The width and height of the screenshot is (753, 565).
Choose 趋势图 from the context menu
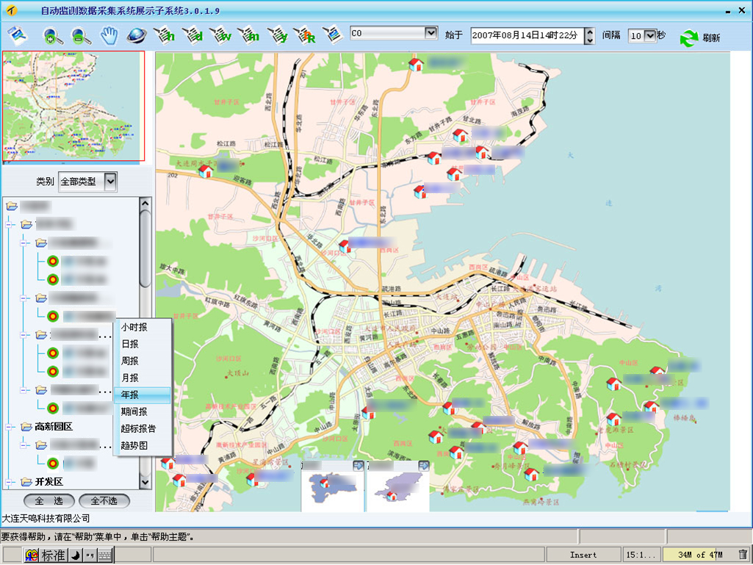142,445
